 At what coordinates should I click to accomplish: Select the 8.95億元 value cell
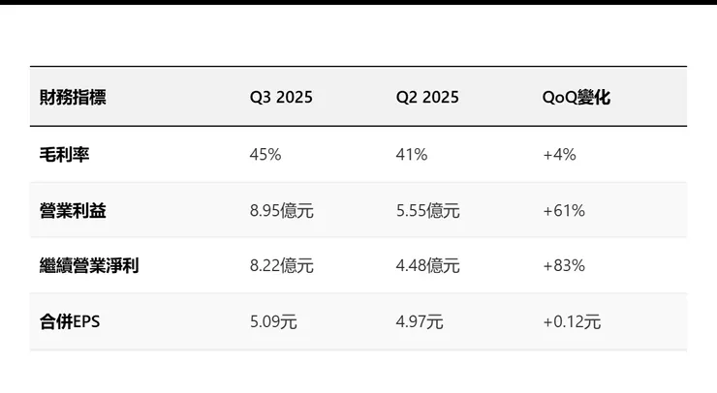click(x=281, y=210)
